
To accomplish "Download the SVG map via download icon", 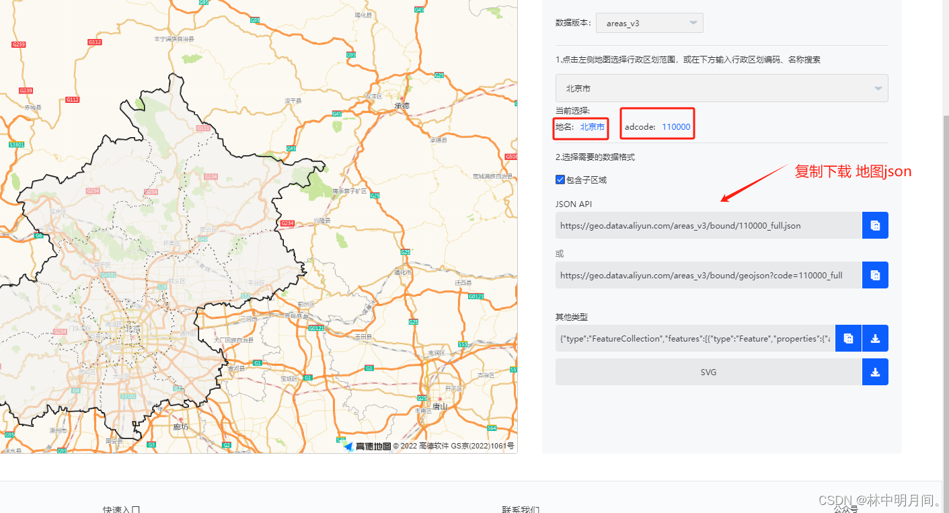I will (874, 371).
